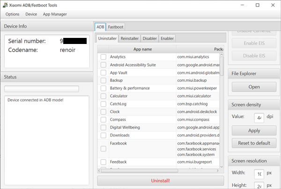Click the com.miui.calculator package cell
Screen dimensions: 281x189
tap(198, 96)
